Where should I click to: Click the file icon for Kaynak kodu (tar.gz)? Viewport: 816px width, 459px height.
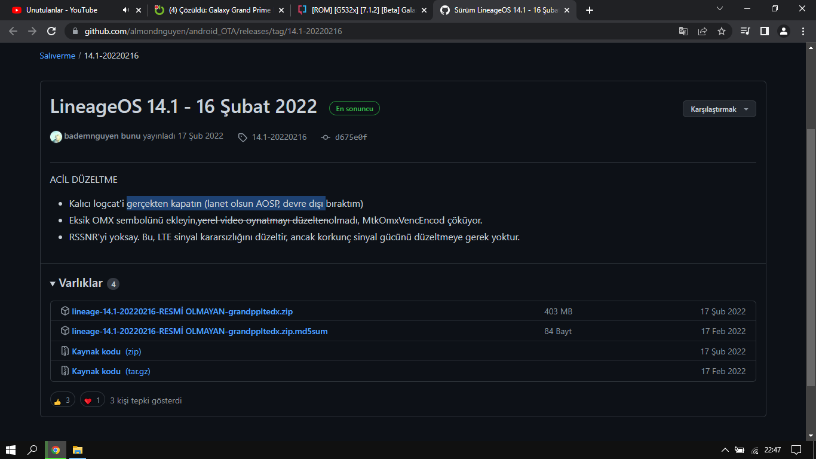[x=65, y=371]
